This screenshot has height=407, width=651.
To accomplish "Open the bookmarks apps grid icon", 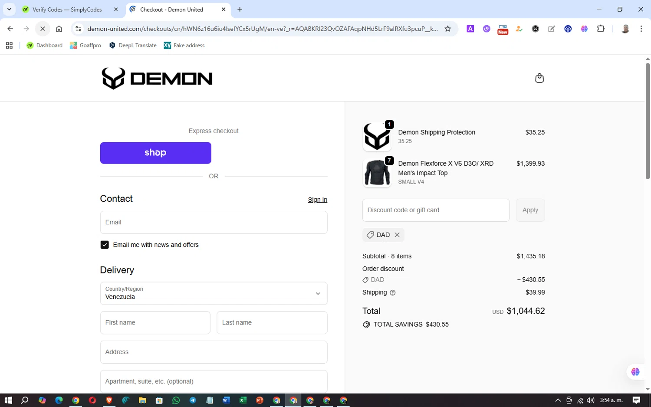I will pyautogui.click(x=9, y=45).
